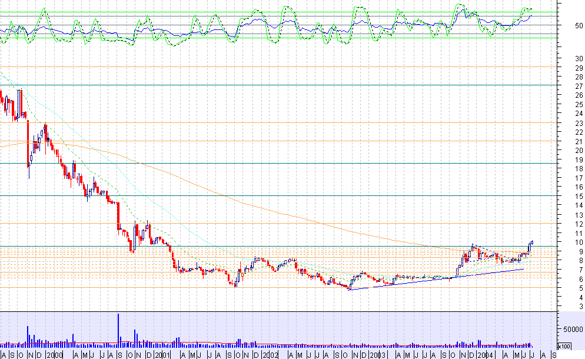Select price label 5 on price axis
Image resolution: width=585 pixels, height=359 pixels.
point(581,288)
